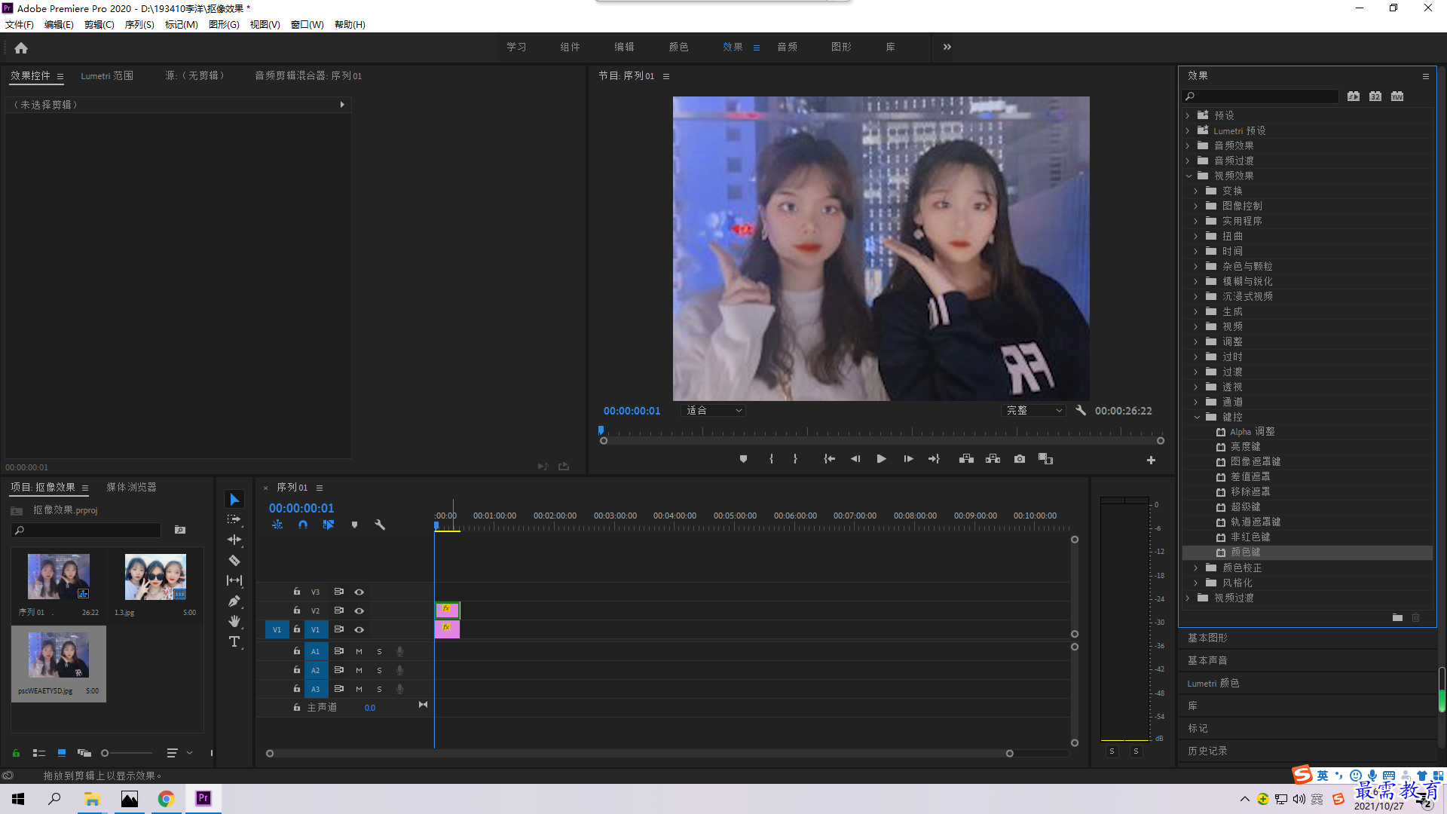Step back one frame in program monitor
The image size is (1447, 814).
(x=855, y=459)
